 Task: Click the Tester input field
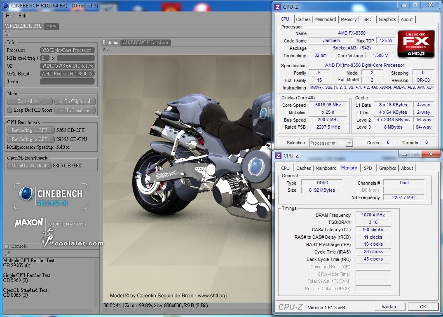click(x=67, y=81)
